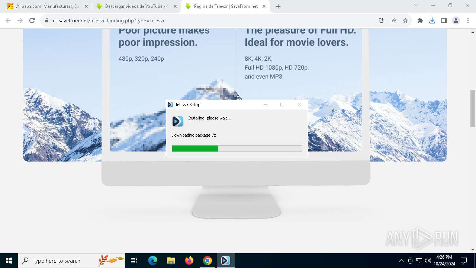Image resolution: width=476 pixels, height=268 pixels.
Task: Open the network status tray icon
Action: click(x=419, y=261)
